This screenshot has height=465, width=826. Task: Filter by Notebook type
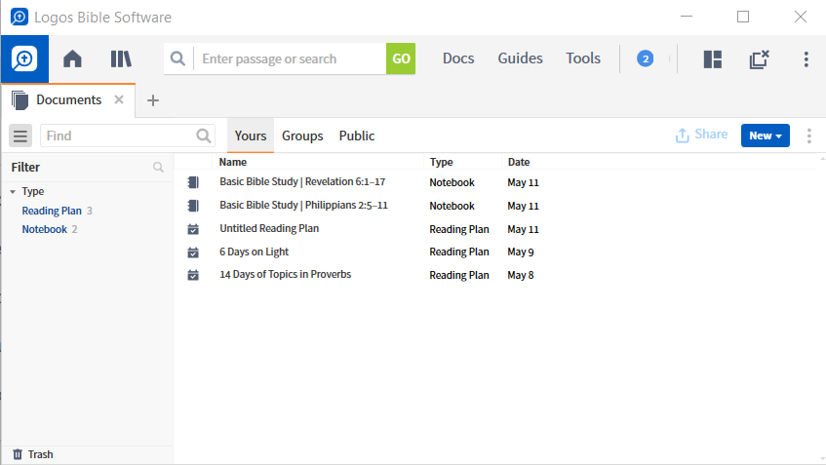click(44, 229)
